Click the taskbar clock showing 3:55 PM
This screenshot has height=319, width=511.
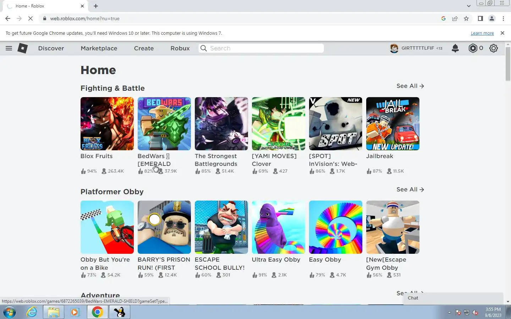(x=493, y=312)
